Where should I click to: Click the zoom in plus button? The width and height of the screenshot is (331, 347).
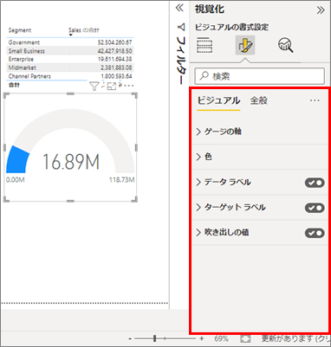click(202, 338)
